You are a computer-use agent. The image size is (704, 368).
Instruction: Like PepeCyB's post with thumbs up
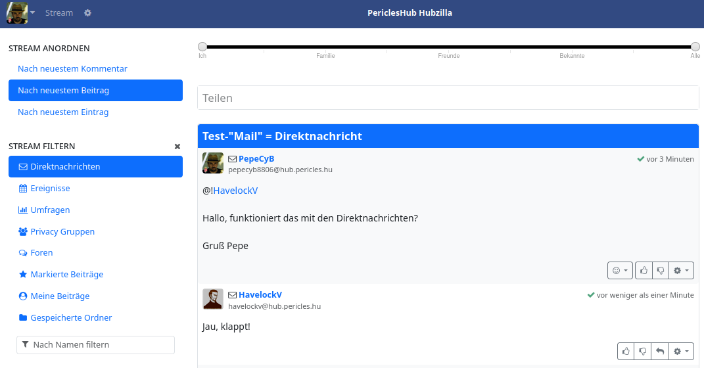644,270
